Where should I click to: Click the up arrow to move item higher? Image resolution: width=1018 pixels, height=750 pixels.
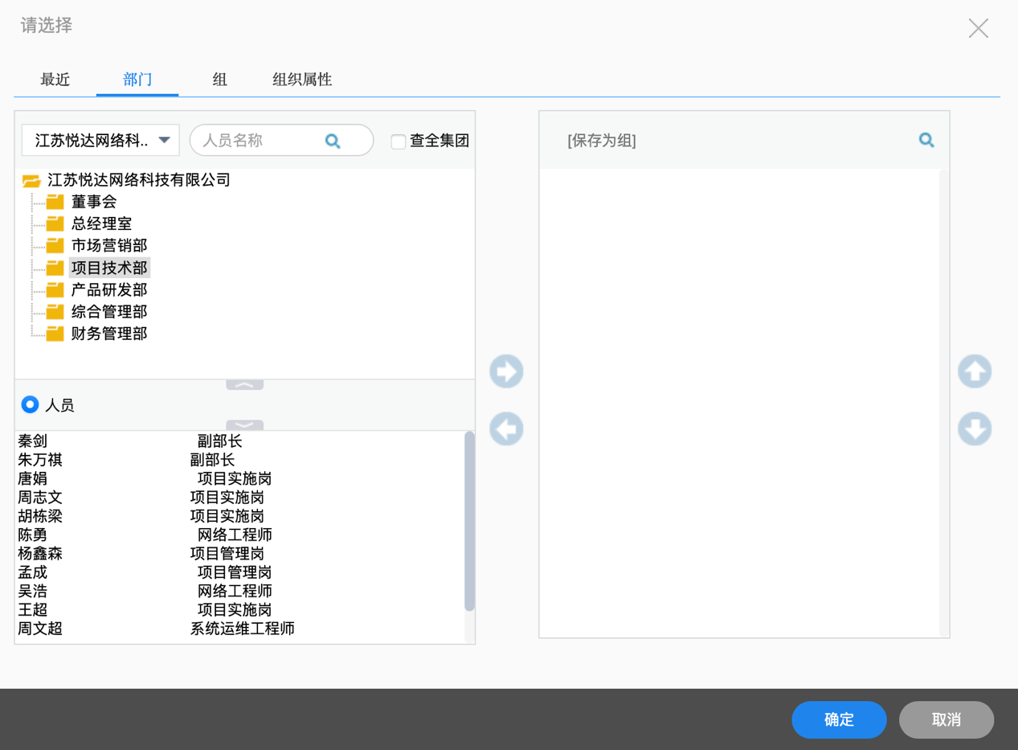click(x=975, y=371)
